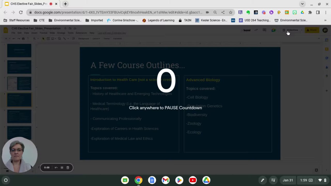
Task: Open the comment history icon
Action: (264, 30)
